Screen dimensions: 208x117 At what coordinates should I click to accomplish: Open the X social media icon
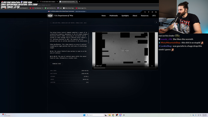pos(145,12)
